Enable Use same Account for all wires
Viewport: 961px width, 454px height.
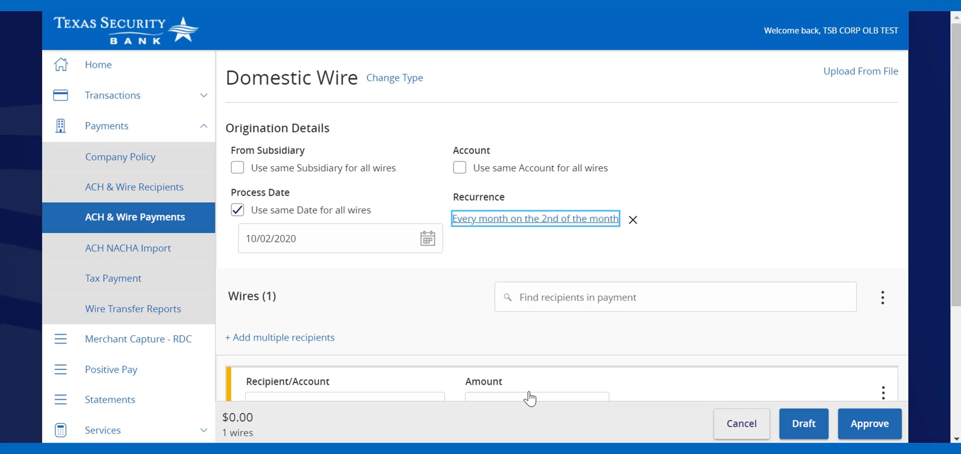click(460, 167)
